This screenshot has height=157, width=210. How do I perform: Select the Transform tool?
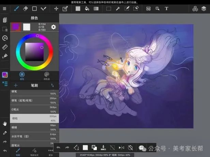point(65,9)
